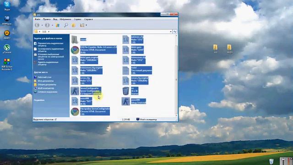Viewport: 293px width, 165px height.
Task: Click the folder icon in the address bar
Action: pos(36,32)
